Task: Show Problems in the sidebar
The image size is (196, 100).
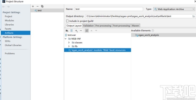Action: point(10,54)
